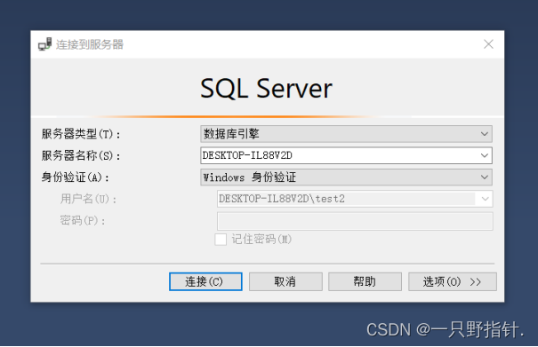Click the 服务器类型(T) label
The image size is (538, 347).
(81, 134)
